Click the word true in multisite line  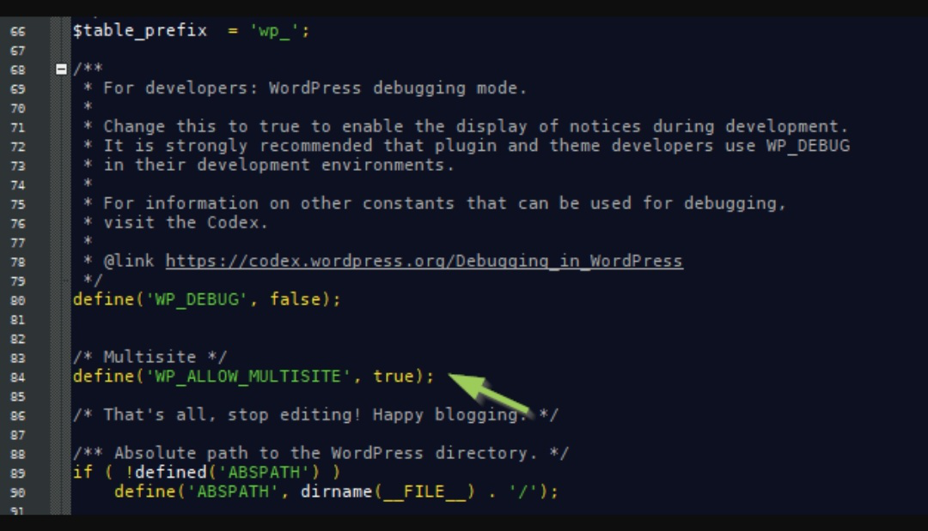point(393,377)
